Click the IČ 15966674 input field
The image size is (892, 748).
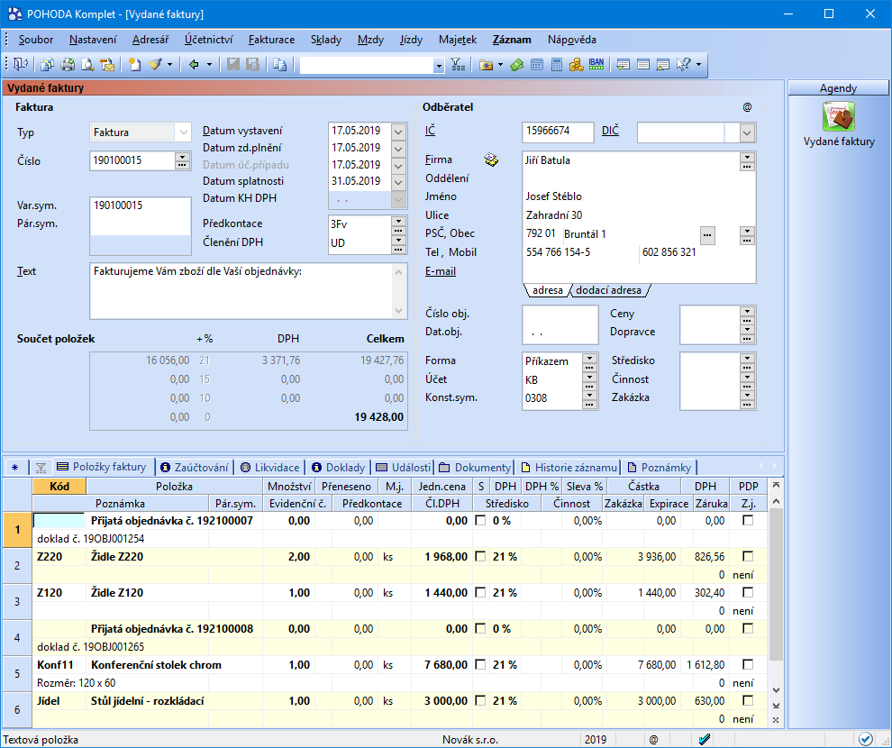point(558,132)
